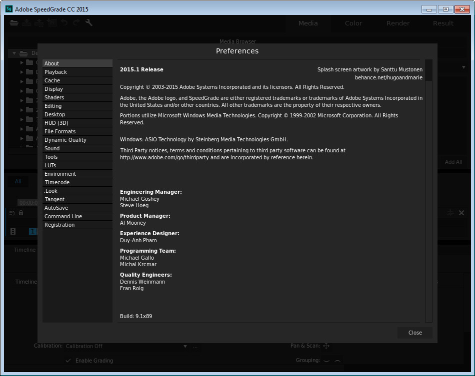
Task: Open the AutoSave preferences category
Action: coord(77,208)
